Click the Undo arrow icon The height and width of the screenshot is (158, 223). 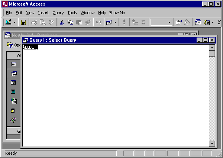click(x=98, y=22)
